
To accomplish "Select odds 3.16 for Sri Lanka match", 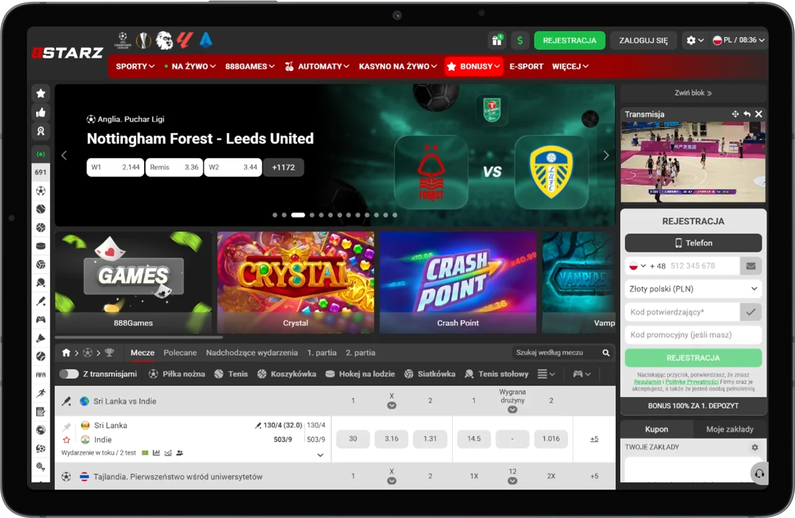I will point(392,439).
